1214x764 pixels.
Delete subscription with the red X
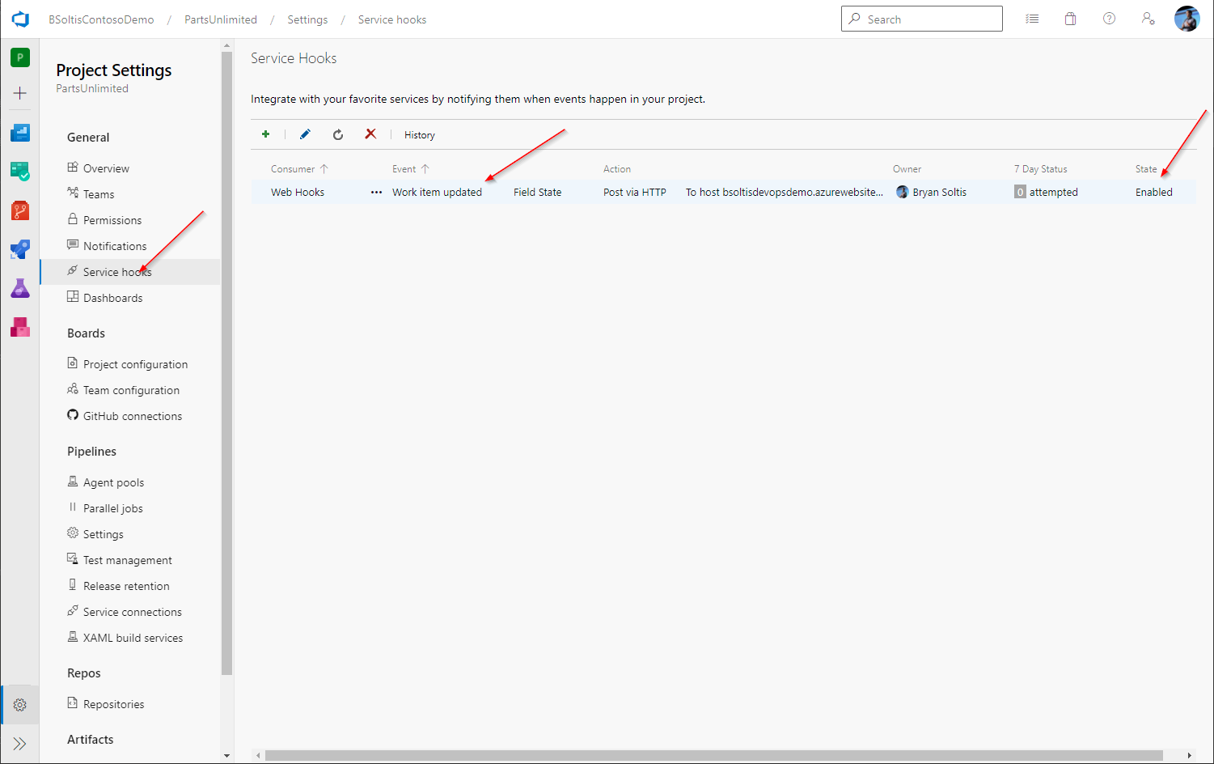click(x=370, y=134)
